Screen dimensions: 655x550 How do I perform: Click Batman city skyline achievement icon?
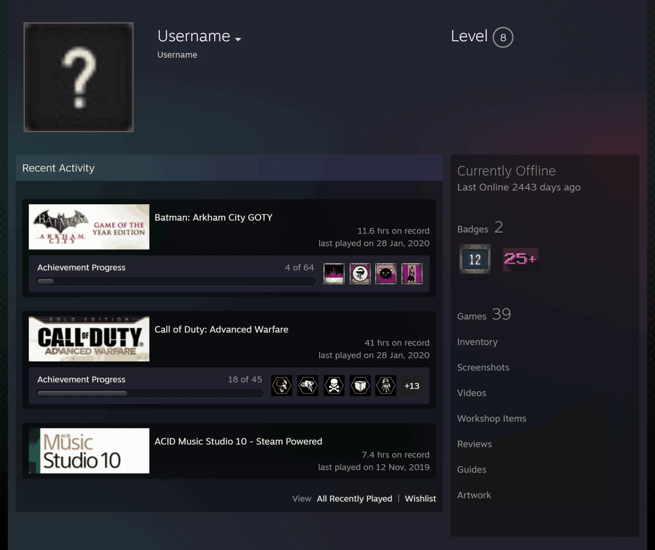pos(334,273)
